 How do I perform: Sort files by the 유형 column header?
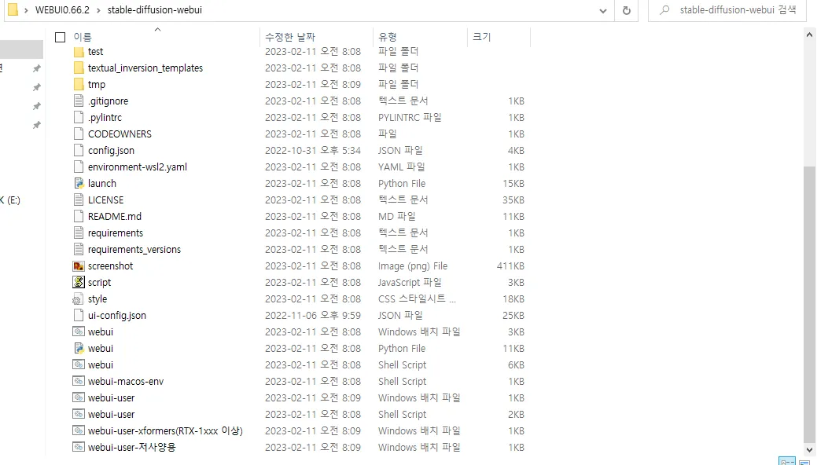click(388, 37)
